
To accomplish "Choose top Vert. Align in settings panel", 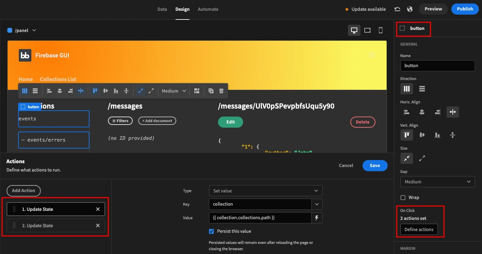I will point(407,135).
